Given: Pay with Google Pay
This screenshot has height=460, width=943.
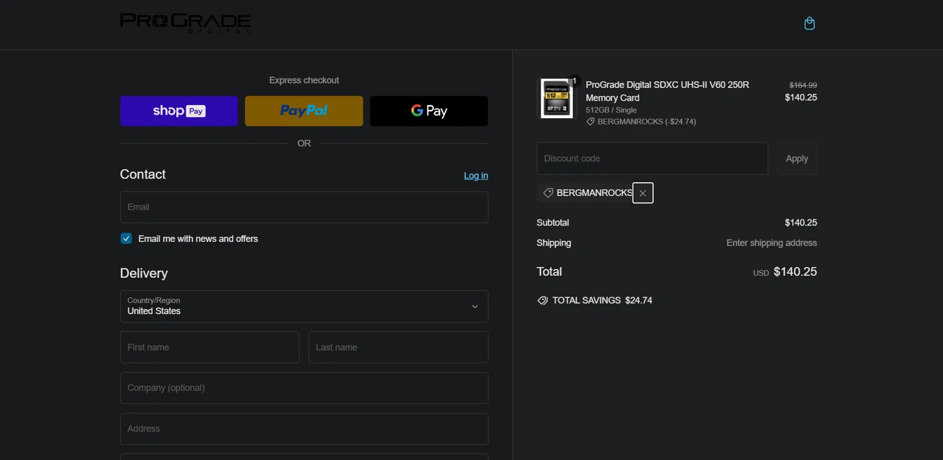Looking at the screenshot, I should (429, 111).
